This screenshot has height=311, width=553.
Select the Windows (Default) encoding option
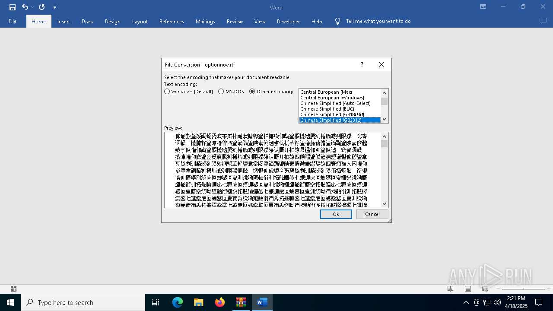[x=189, y=92]
